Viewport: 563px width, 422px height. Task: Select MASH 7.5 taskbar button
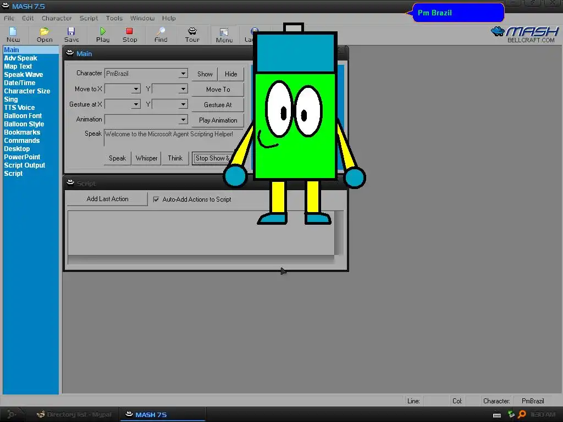tap(162, 414)
